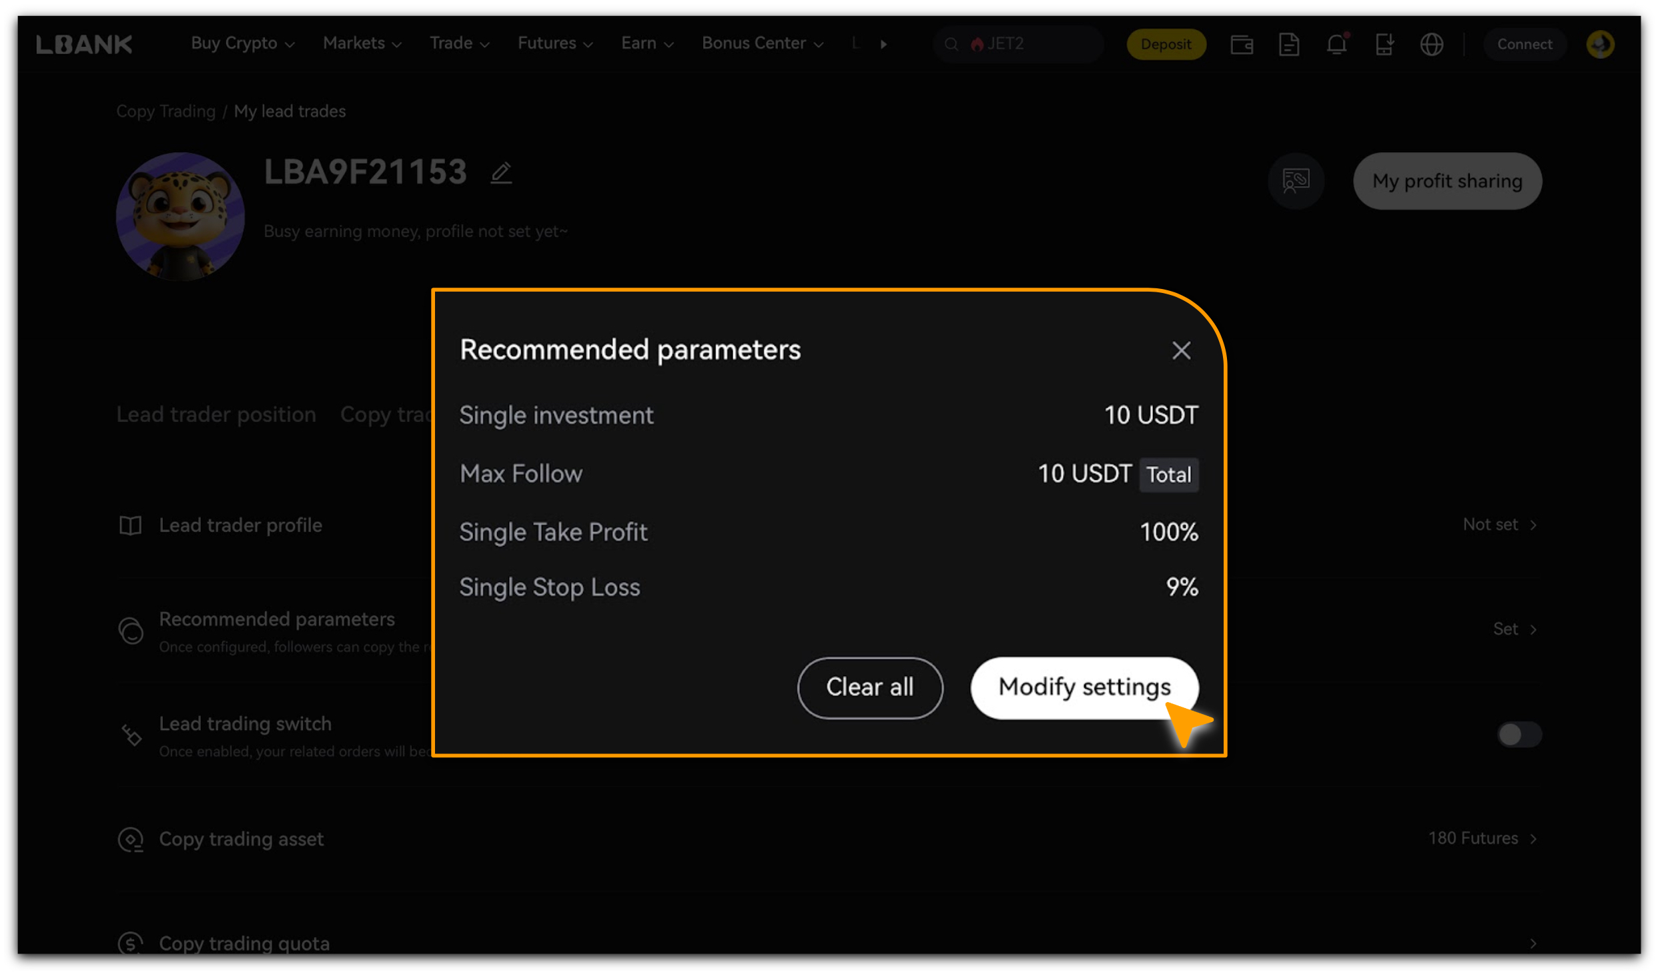Close the Recommended parameters dialog
This screenshot has height=975, width=1658.
1181,350
